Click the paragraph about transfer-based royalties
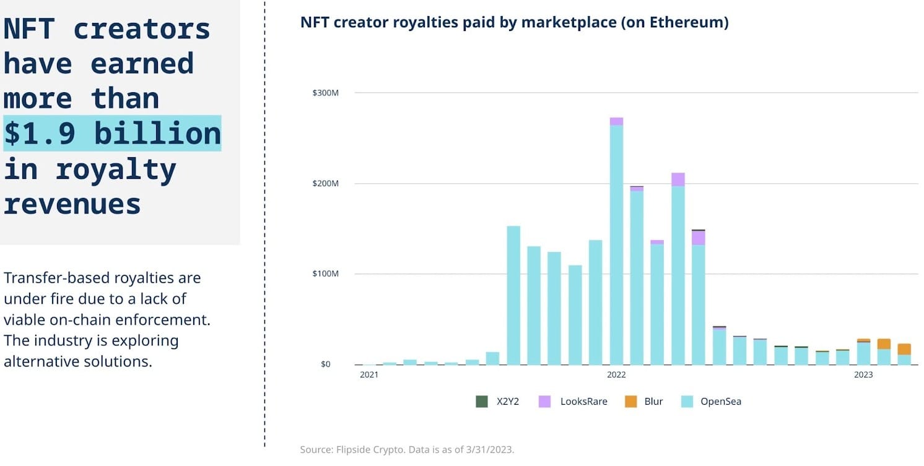924x466 pixels. [x=108, y=320]
